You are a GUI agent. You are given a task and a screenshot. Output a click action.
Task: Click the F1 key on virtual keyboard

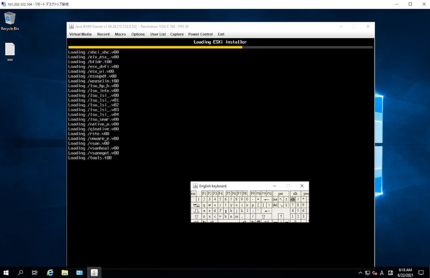click(x=204, y=193)
